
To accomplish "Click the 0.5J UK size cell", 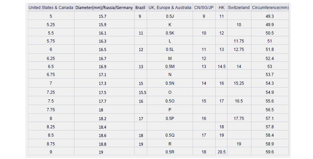I will click(x=170, y=16).
